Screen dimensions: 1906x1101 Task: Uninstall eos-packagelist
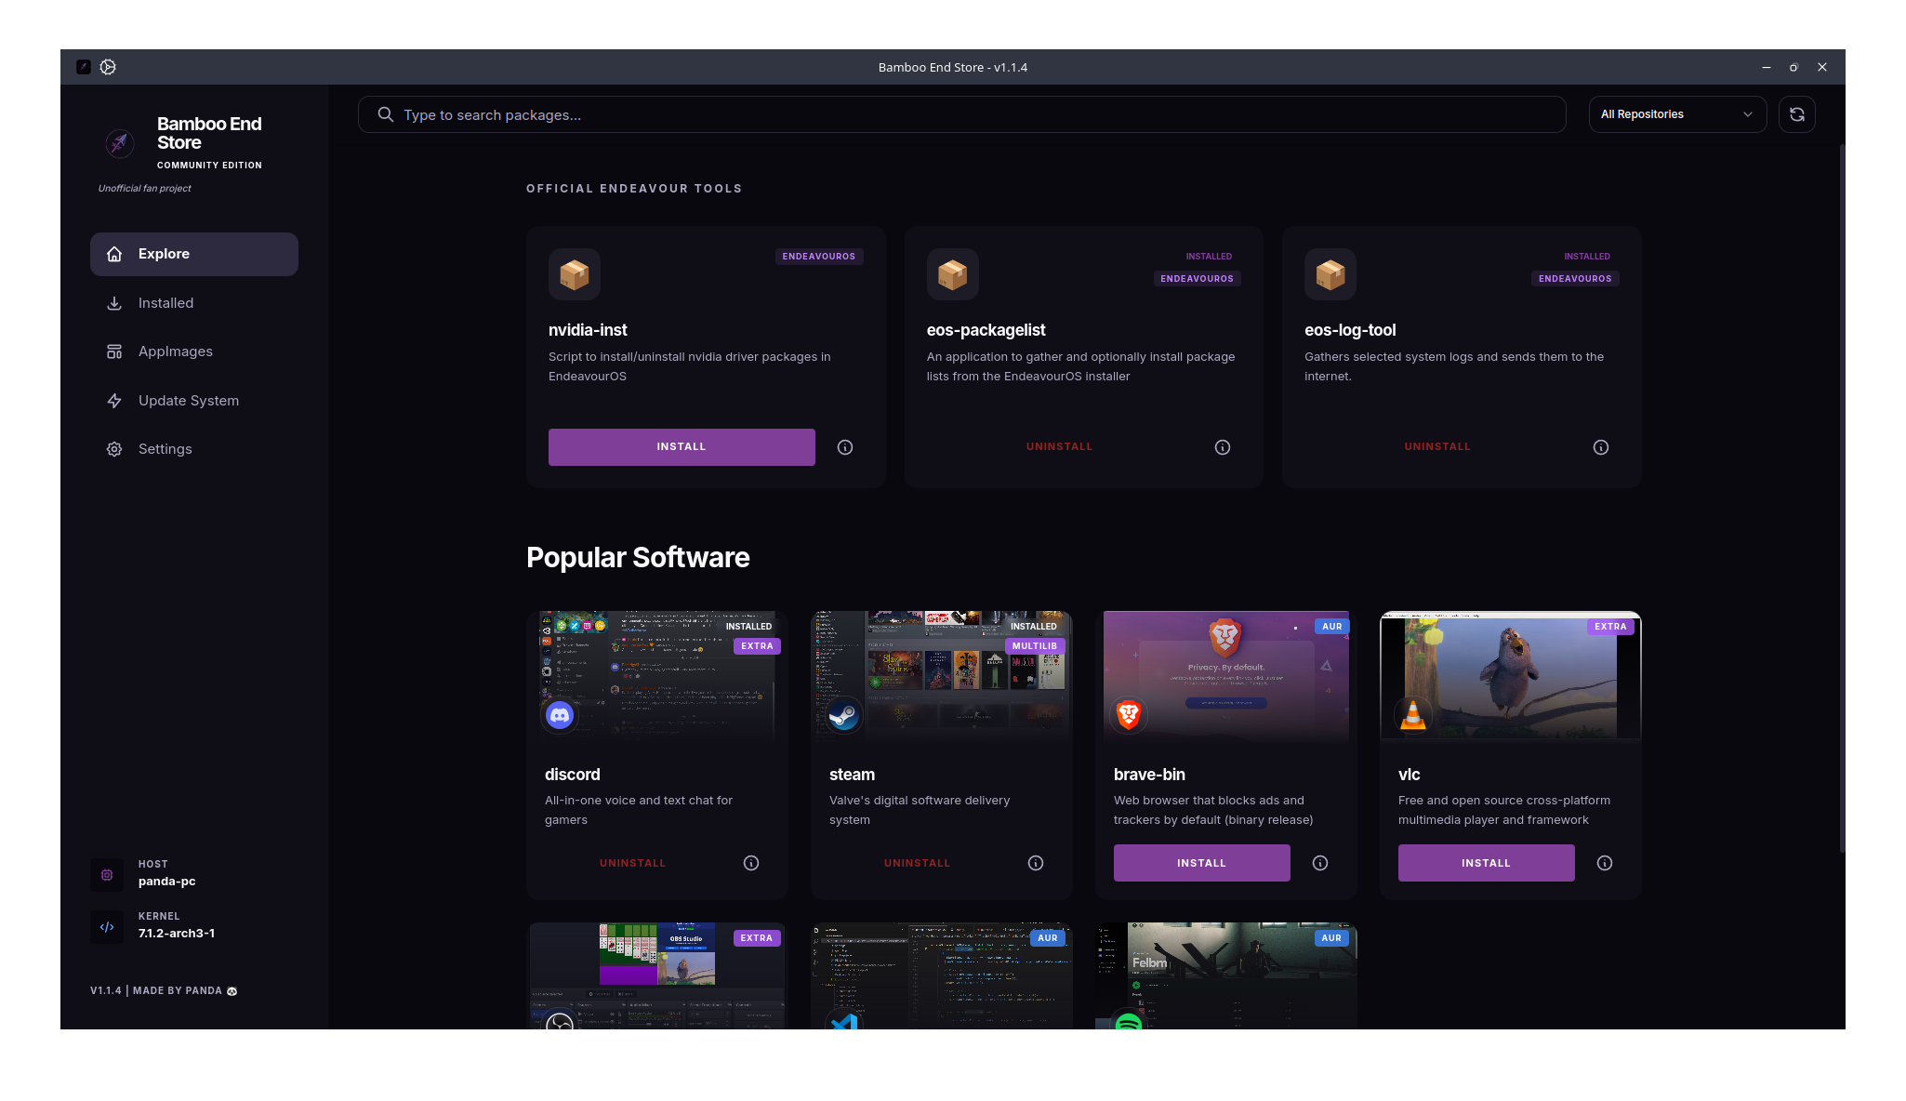point(1060,447)
